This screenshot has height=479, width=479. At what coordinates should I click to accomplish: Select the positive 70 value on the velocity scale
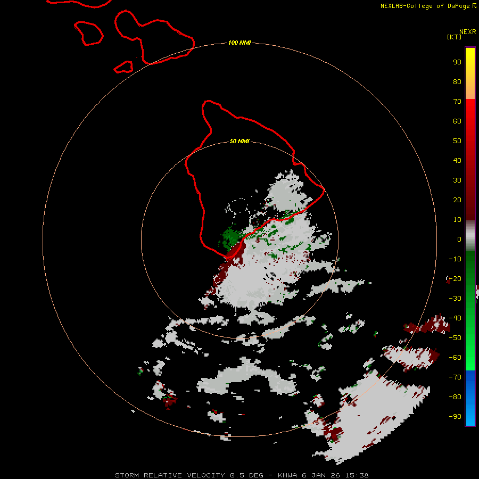pyautogui.click(x=457, y=102)
